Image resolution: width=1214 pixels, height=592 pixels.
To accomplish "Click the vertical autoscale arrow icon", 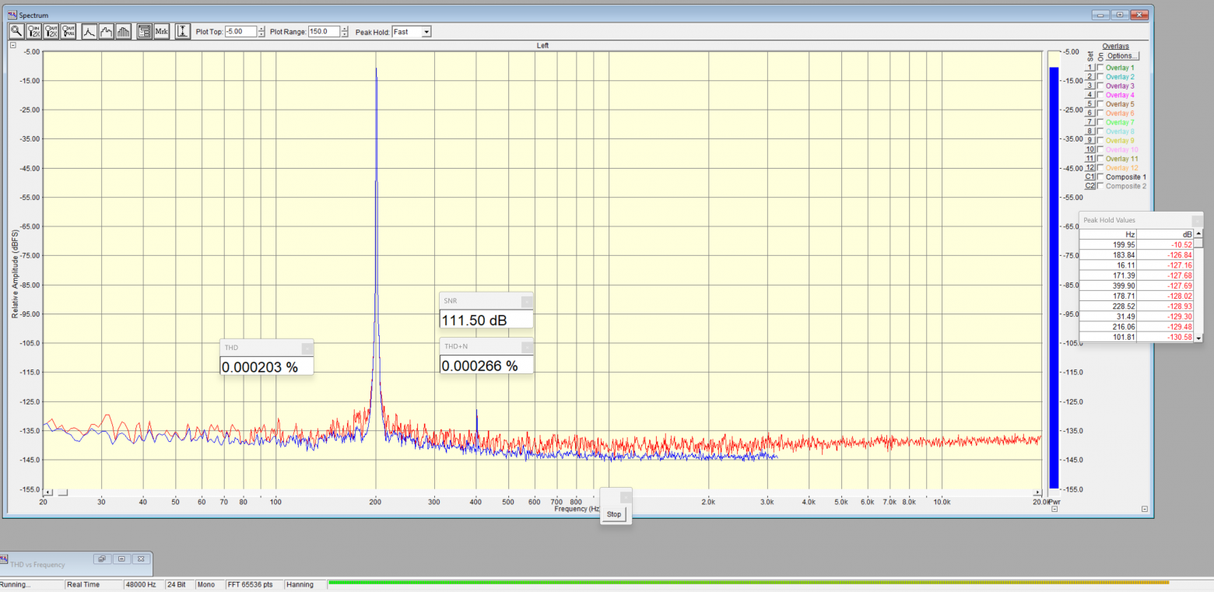I will pyautogui.click(x=182, y=31).
